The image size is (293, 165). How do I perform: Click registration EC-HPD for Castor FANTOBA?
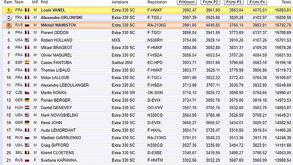155,62
